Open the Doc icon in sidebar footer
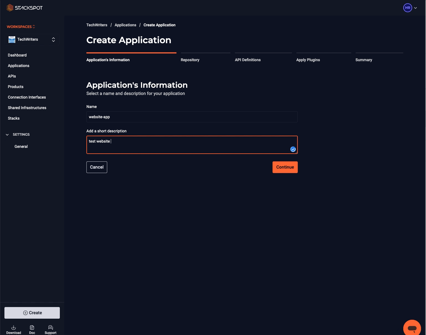The image size is (426, 335). (x=32, y=328)
